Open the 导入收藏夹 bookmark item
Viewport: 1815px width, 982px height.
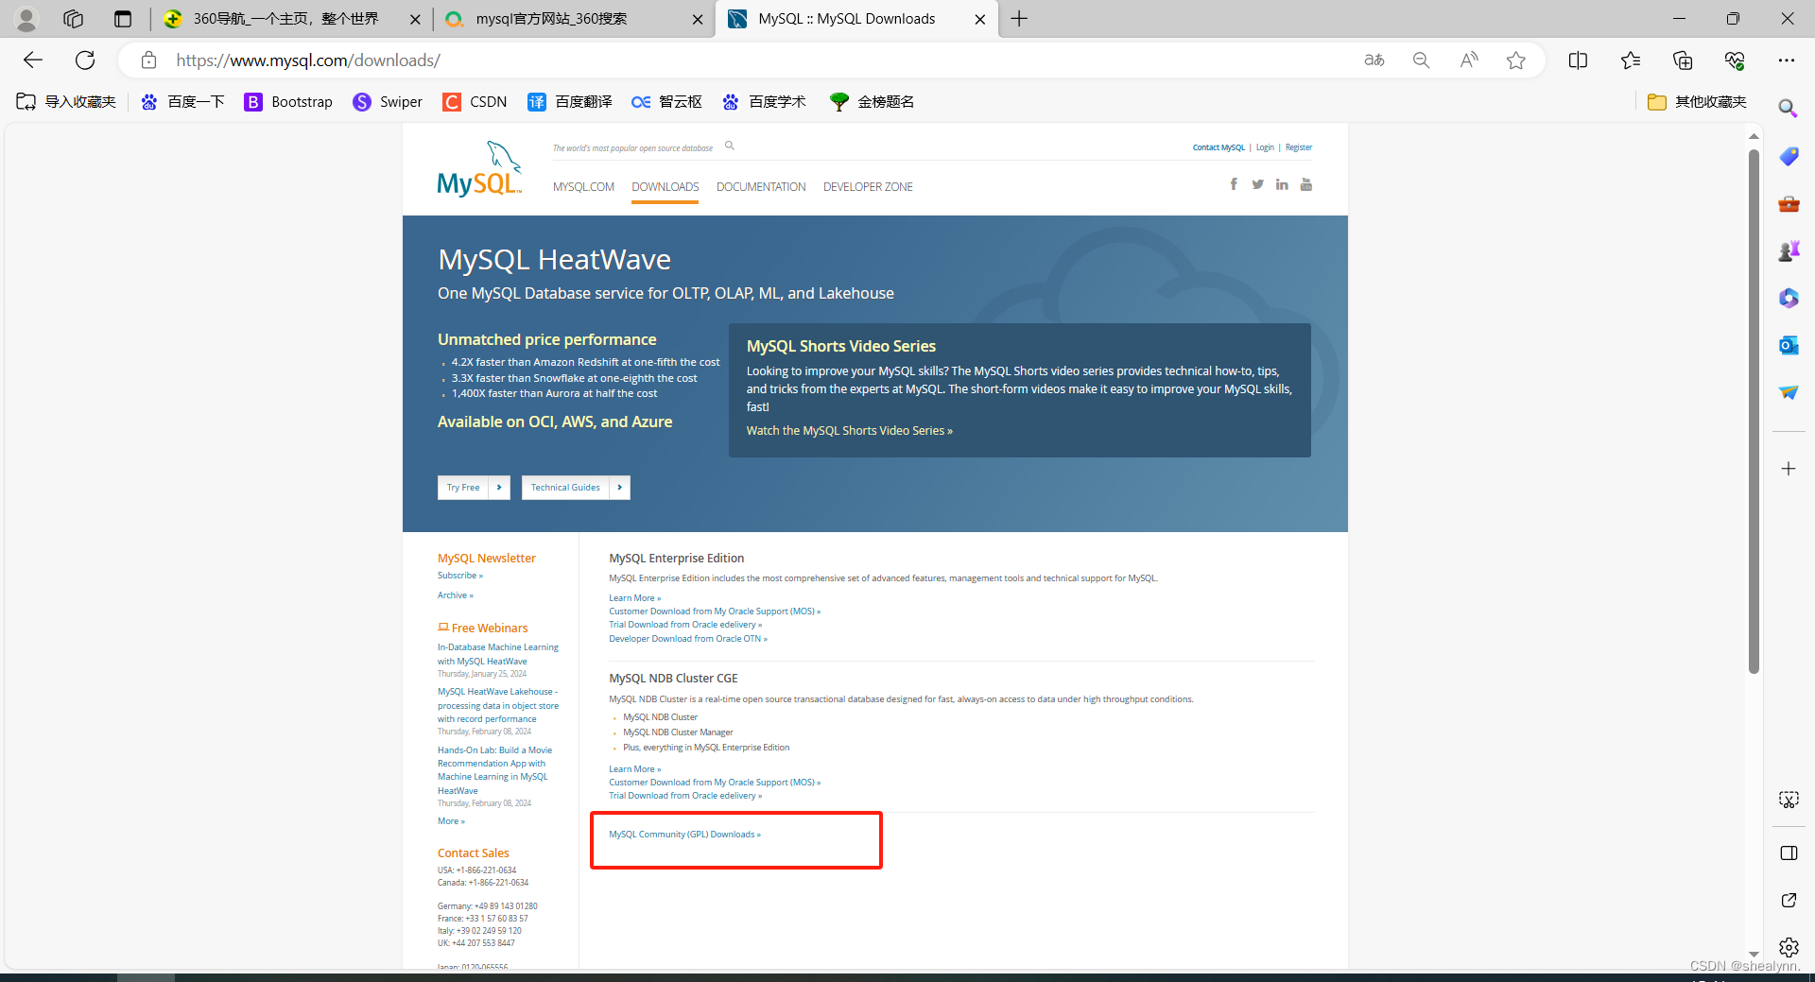tap(66, 102)
